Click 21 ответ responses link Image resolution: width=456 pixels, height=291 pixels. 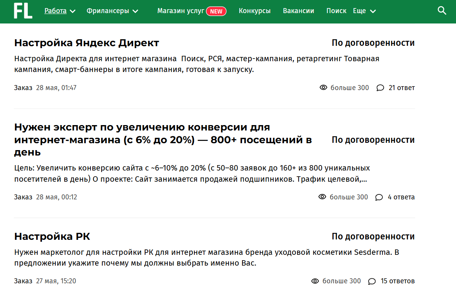click(402, 88)
